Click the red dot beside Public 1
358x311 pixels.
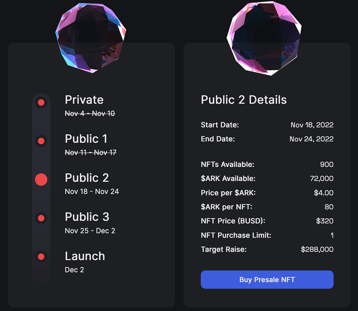[x=41, y=141]
